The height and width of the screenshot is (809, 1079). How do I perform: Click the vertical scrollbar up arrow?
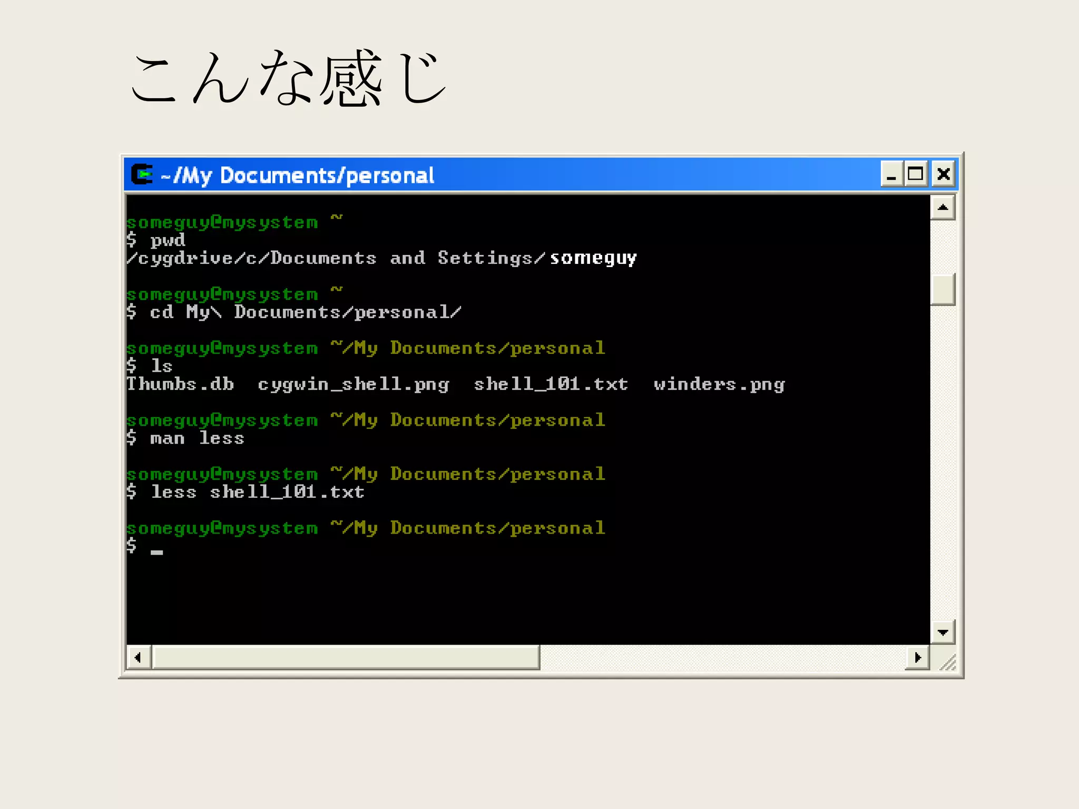click(x=943, y=208)
